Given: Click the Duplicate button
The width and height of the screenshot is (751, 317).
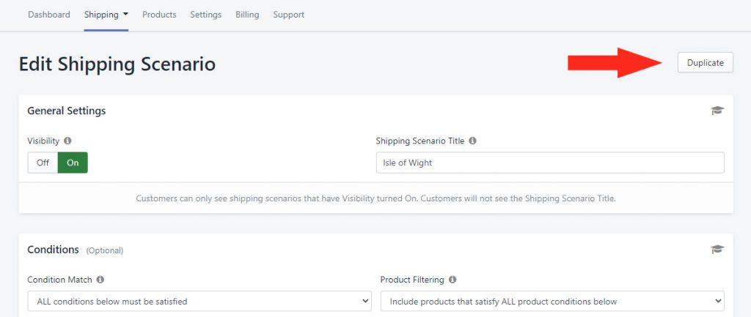Looking at the screenshot, I should coord(705,63).
